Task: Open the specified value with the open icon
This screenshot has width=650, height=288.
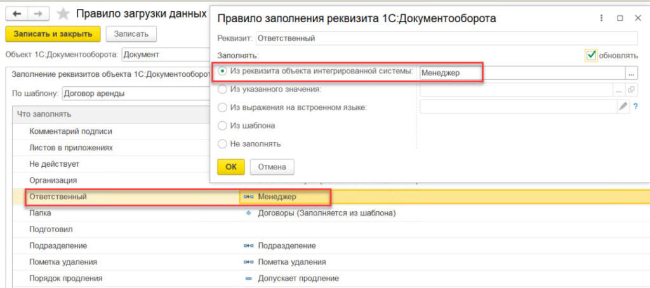Action: coord(631,89)
